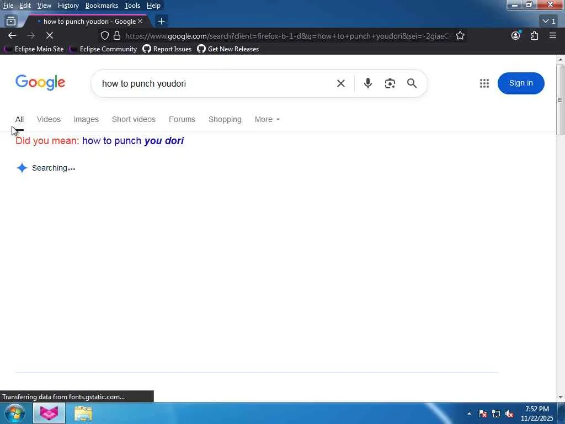This screenshot has height=424, width=565.
Task: Go back to the previous page
Action: [x=12, y=36]
